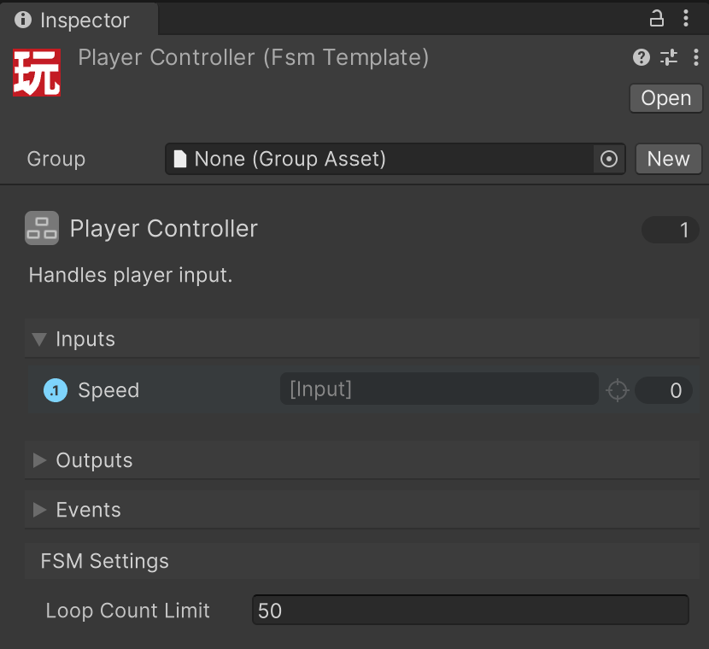Click the Open button
The width and height of the screenshot is (709, 649).
point(666,98)
